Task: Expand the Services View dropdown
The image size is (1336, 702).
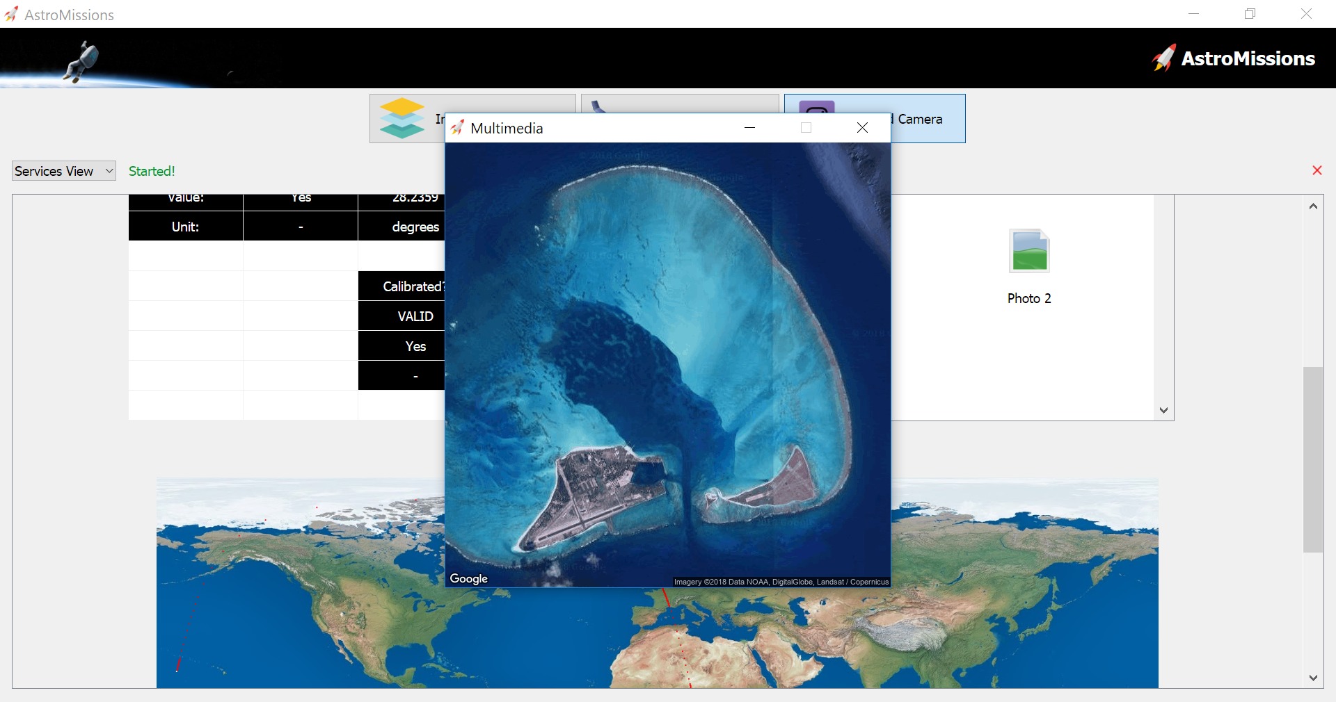Action: (63, 171)
